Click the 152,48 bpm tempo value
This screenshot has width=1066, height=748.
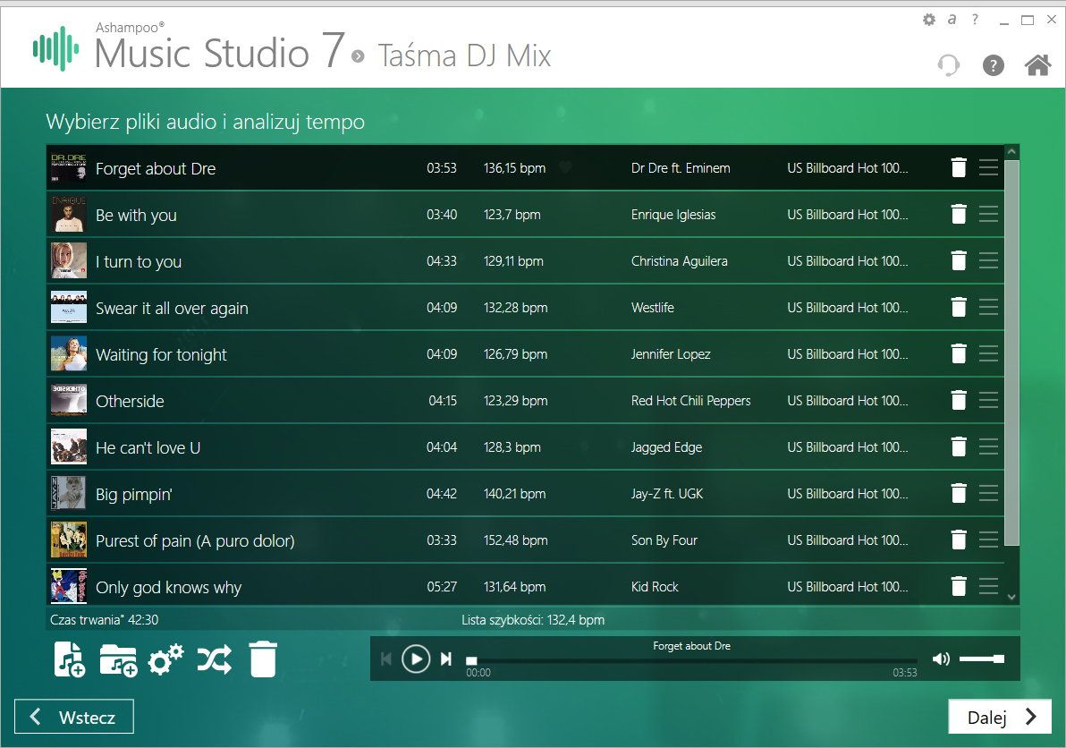click(x=515, y=540)
